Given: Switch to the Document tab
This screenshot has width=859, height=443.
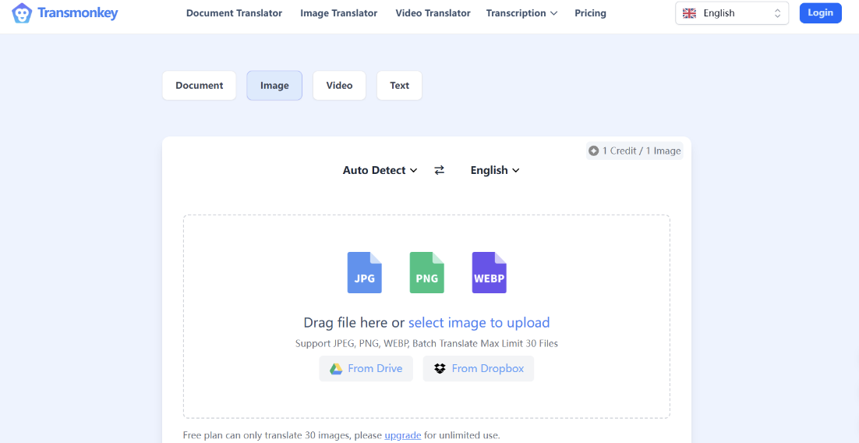Looking at the screenshot, I should pos(200,86).
